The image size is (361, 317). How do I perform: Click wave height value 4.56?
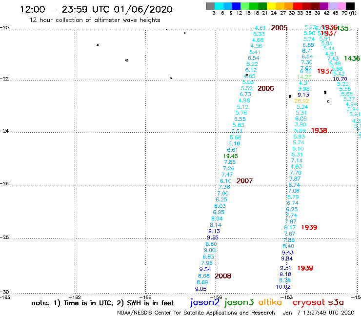point(256,46)
